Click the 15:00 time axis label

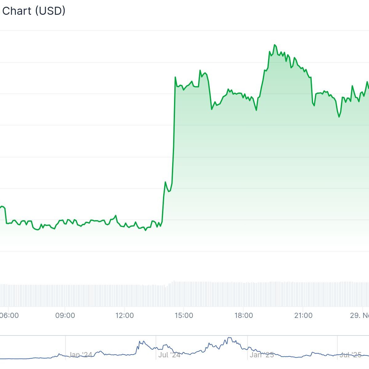[184, 315]
